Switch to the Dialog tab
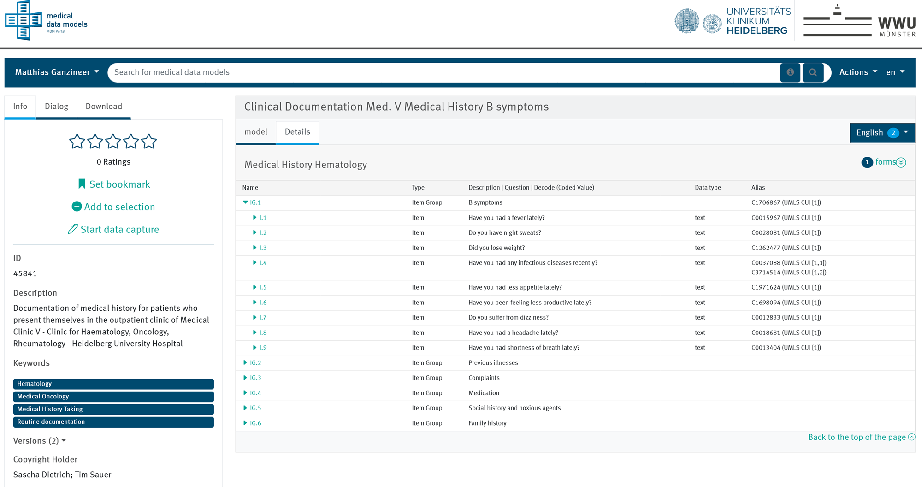Viewport: 922px width, 487px height. pos(56,106)
